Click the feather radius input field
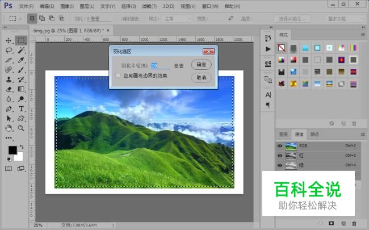Image resolution: width=369 pixels, height=230 pixels. [161, 66]
